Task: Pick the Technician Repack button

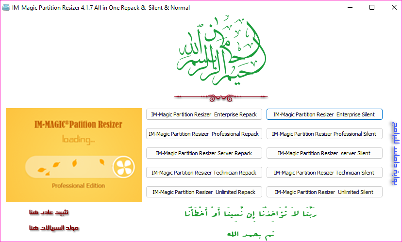Action: coord(204,173)
